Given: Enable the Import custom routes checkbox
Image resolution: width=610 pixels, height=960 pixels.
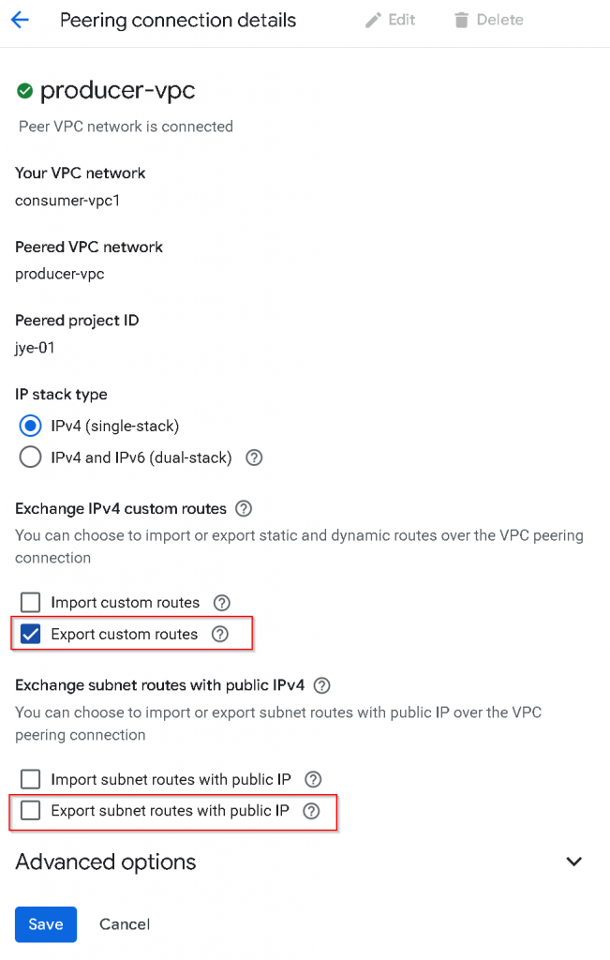Looking at the screenshot, I should (31, 603).
